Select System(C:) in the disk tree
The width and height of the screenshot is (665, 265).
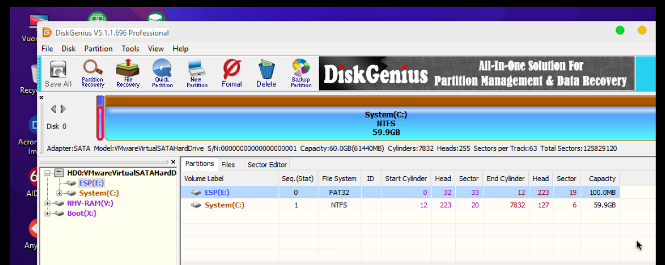[99, 193]
